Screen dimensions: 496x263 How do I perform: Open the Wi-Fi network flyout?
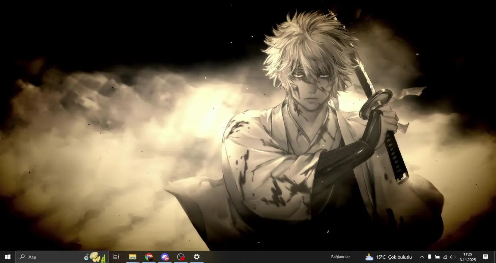445,257
